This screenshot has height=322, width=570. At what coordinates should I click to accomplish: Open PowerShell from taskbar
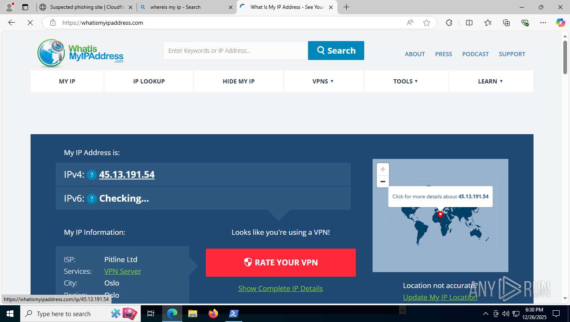pyautogui.click(x=234, y=314)
